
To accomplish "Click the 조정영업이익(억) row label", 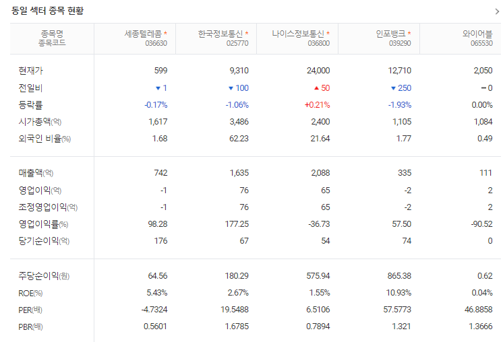I will (x=48, y=207).
